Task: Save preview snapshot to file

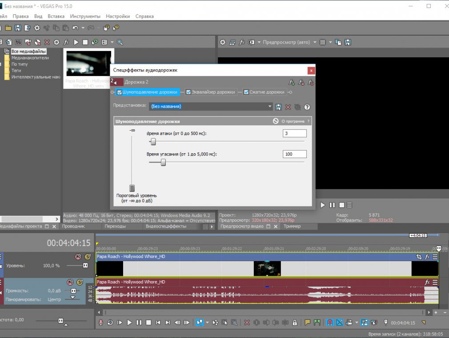Action: coord(348,42)
